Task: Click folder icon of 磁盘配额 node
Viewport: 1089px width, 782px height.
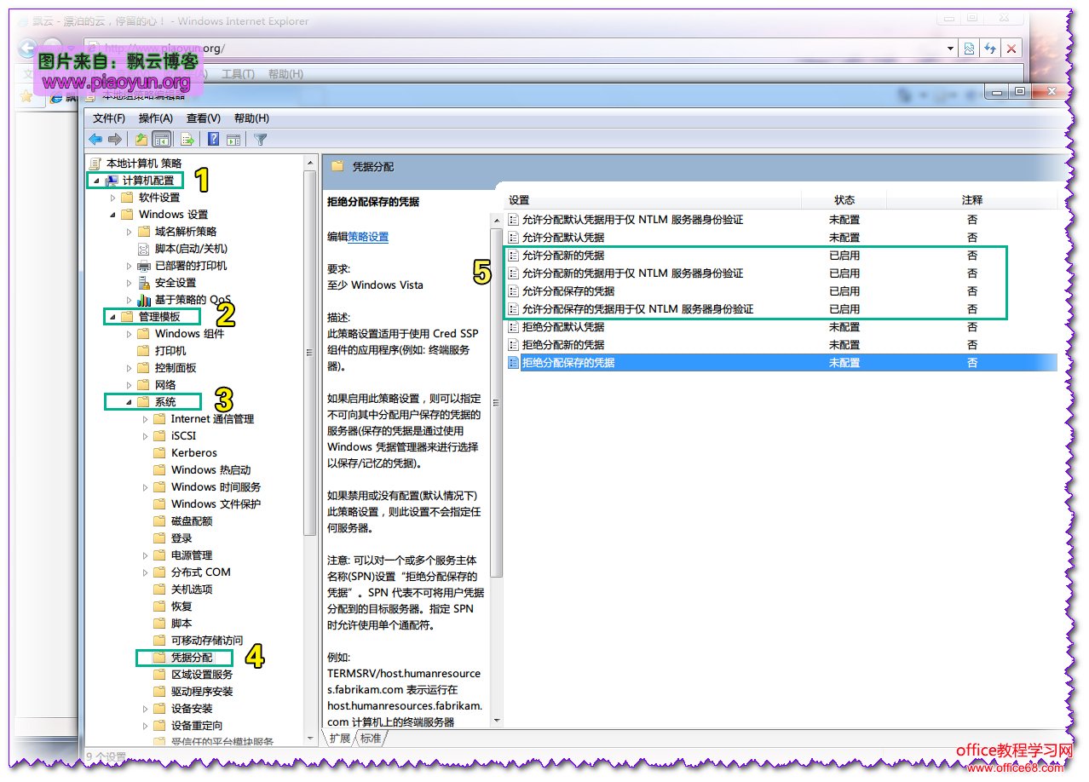Action: [x=159, y=521]
